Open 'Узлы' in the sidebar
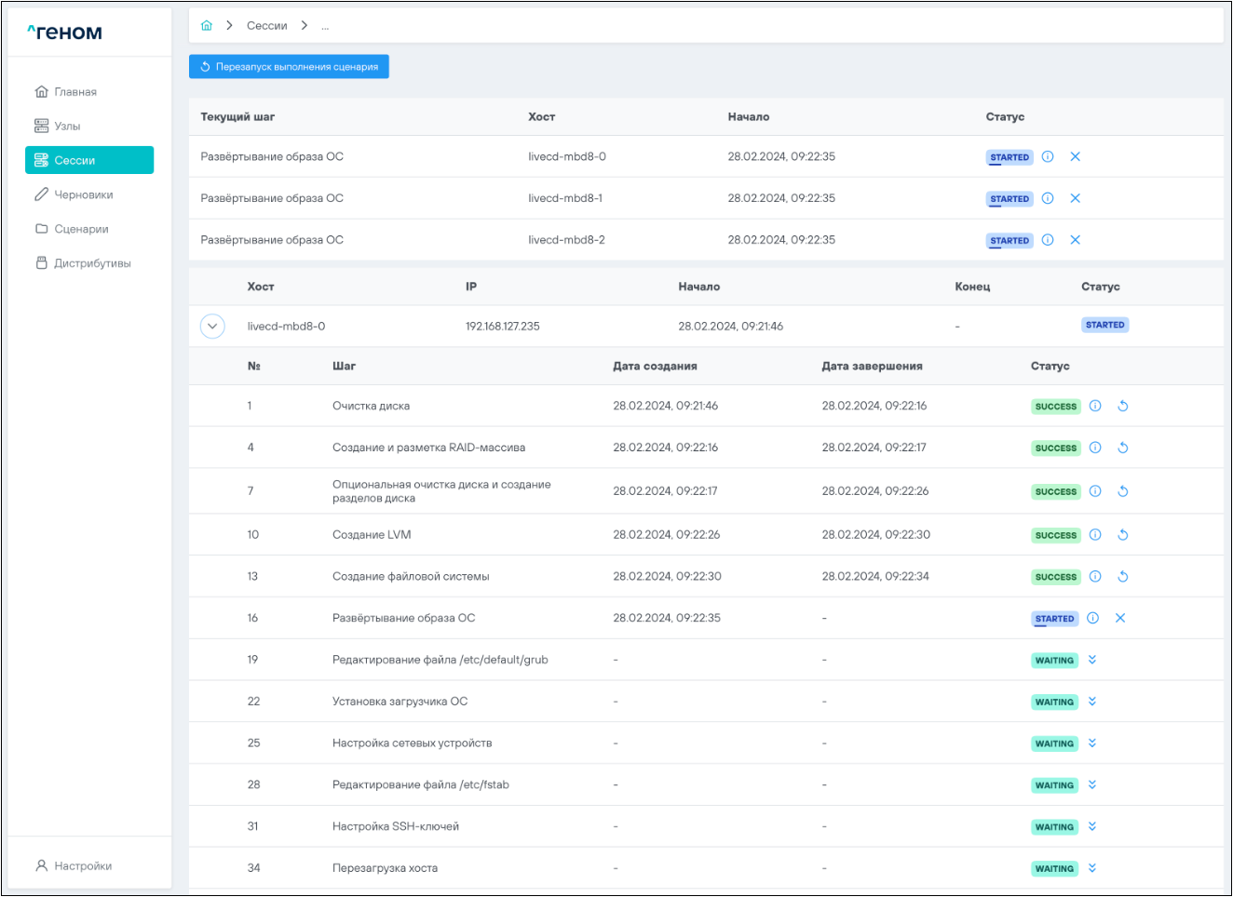 coord(67,127)
